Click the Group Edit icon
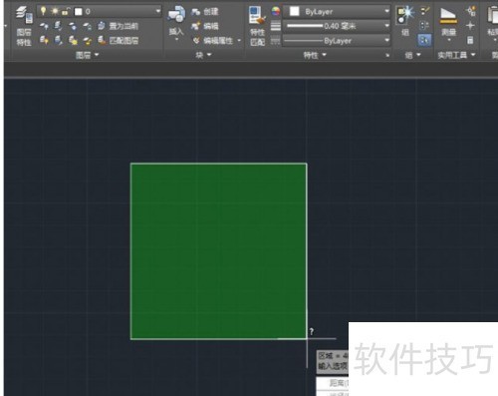Image resolution: width=498 pixels, height=396 pixels. coord(424,26)
